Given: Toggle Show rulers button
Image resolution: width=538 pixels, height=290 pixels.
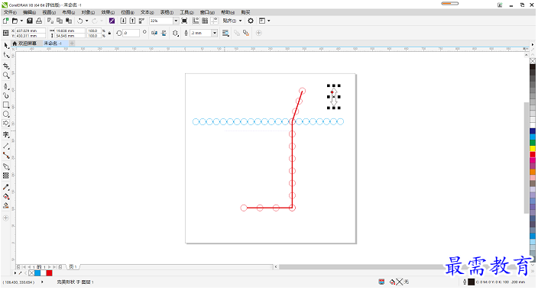Looking at the screenshot, I should pyautogui.click(x=196, y=21).
